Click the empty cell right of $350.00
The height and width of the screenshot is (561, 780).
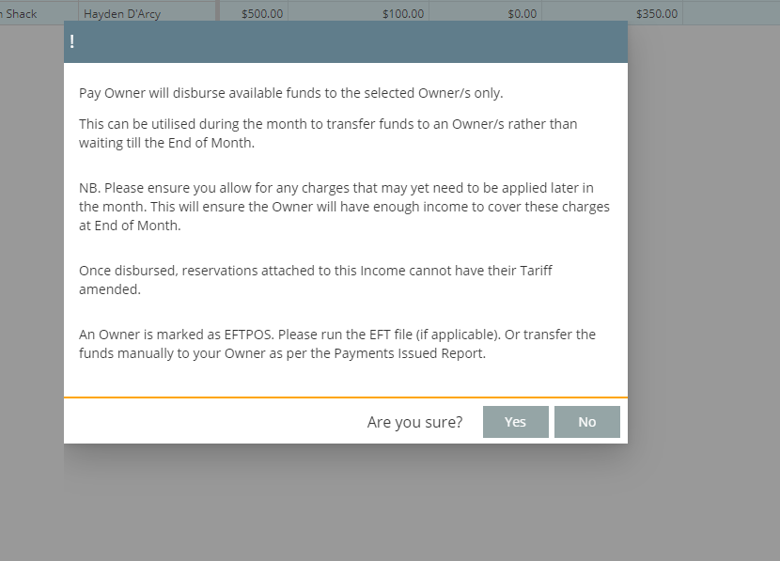tap(730, 14)
